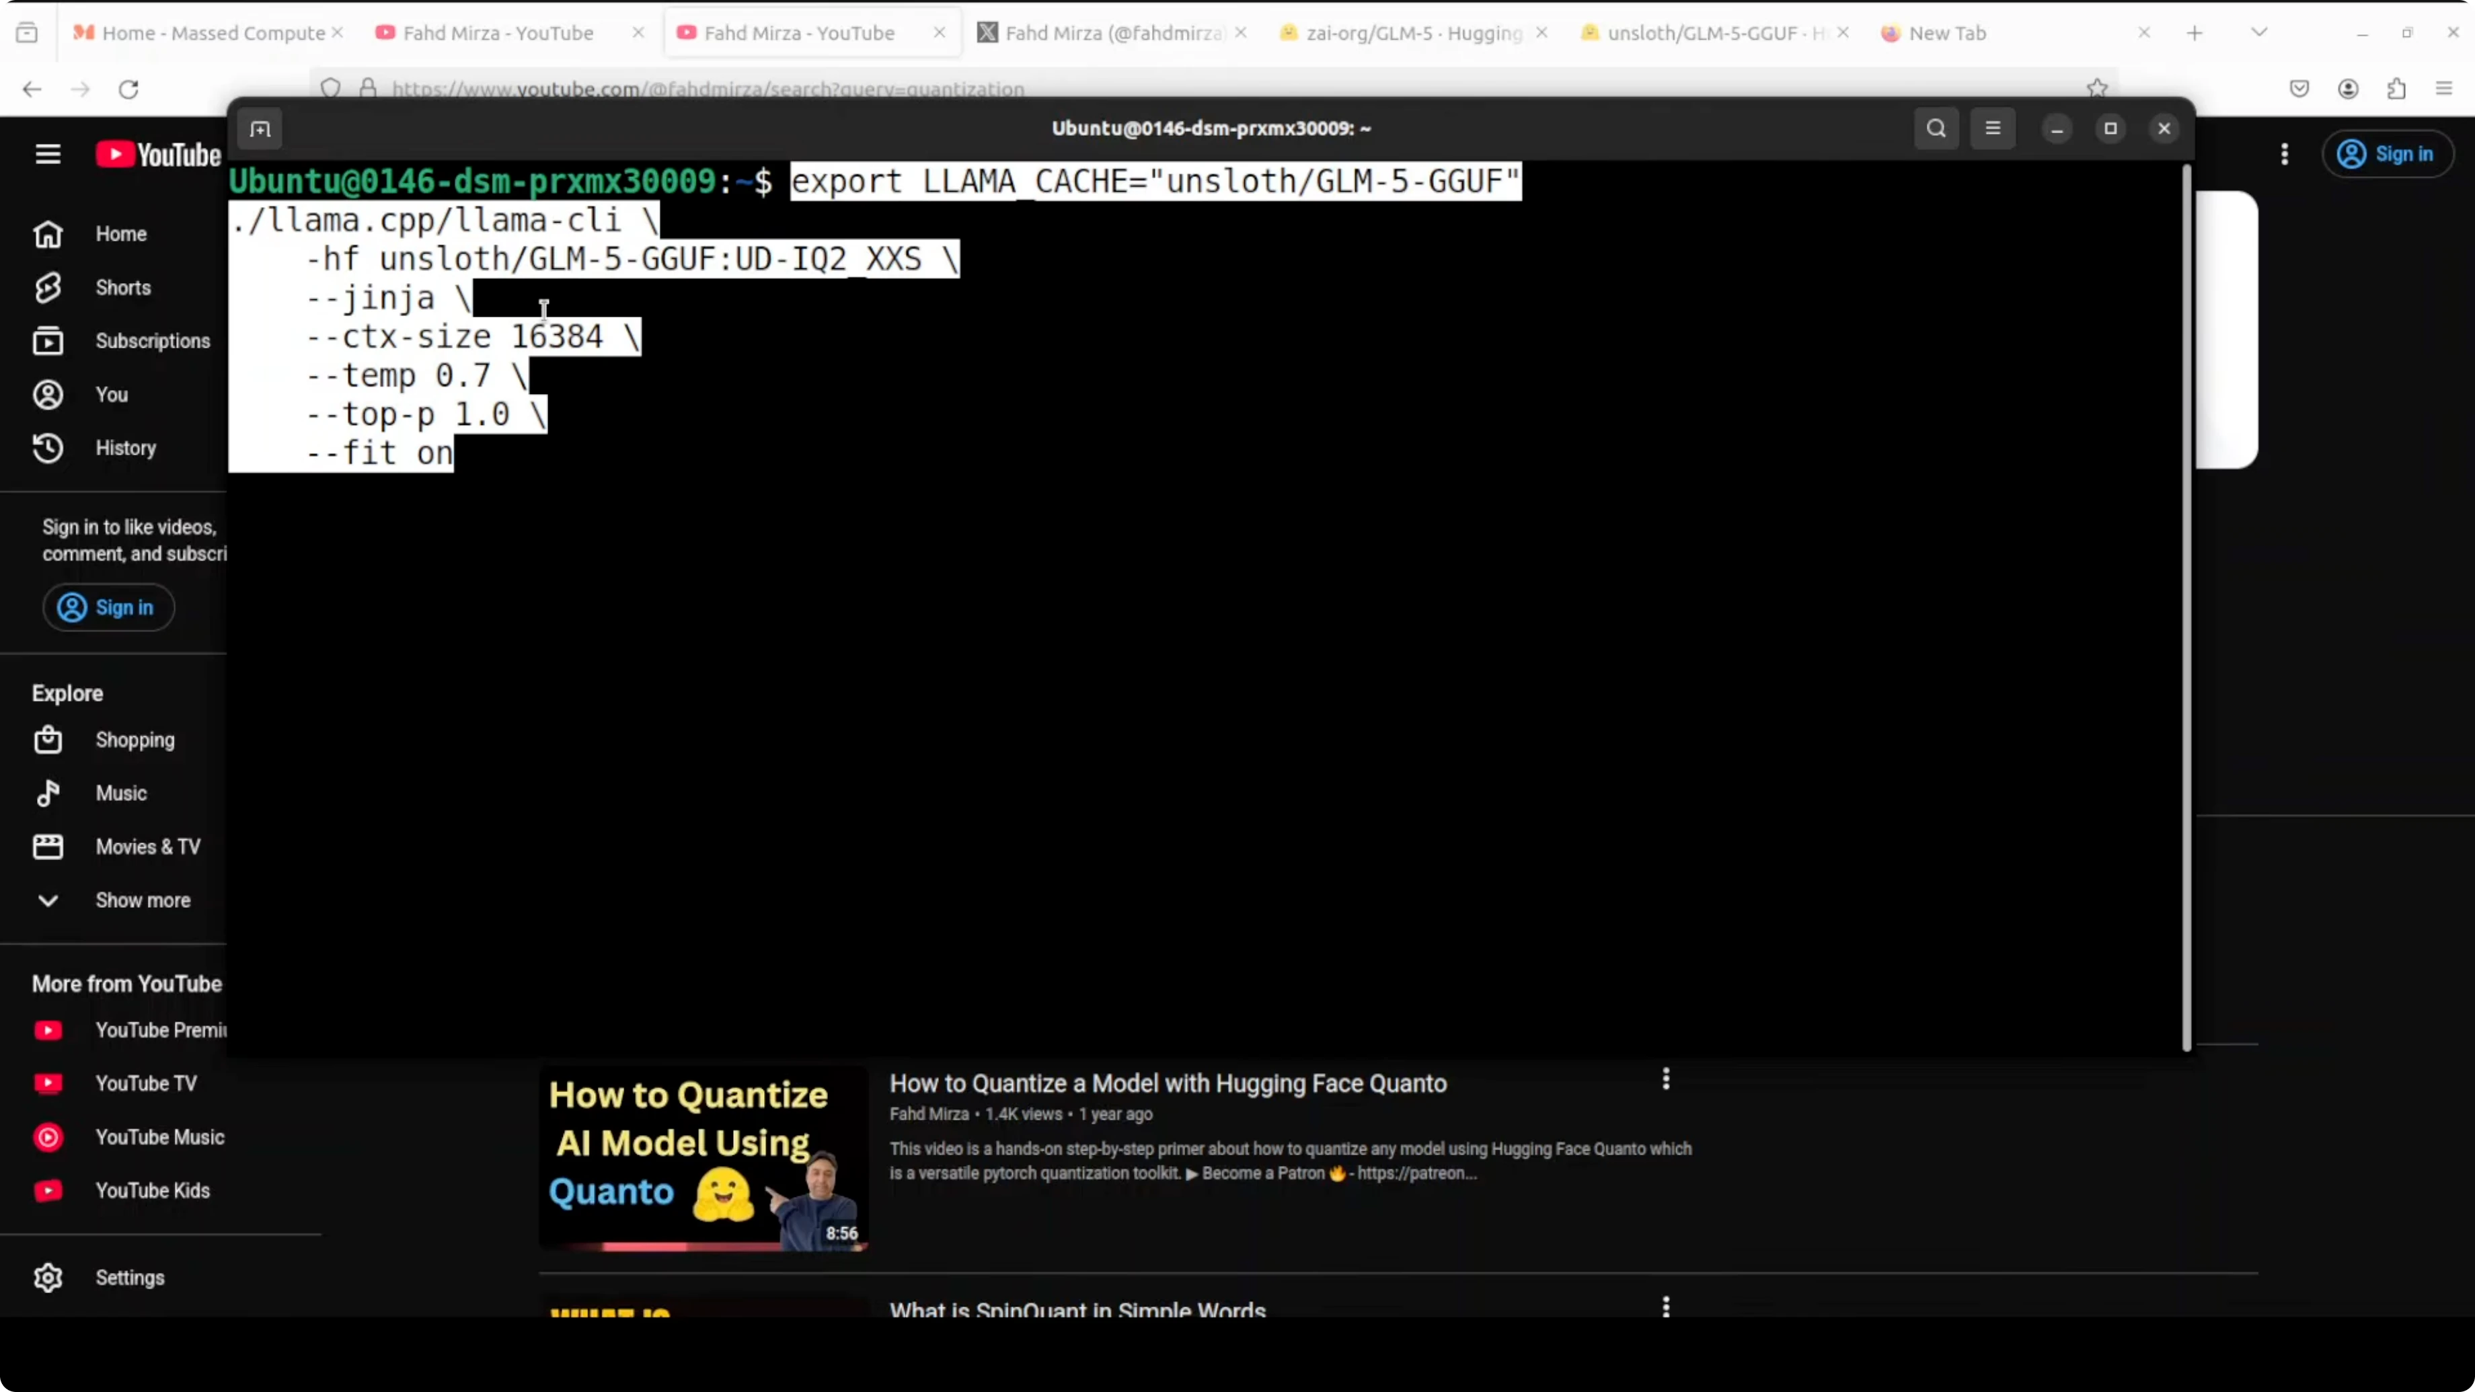Go to Subscriptions in the sidebar

(152, 341)
